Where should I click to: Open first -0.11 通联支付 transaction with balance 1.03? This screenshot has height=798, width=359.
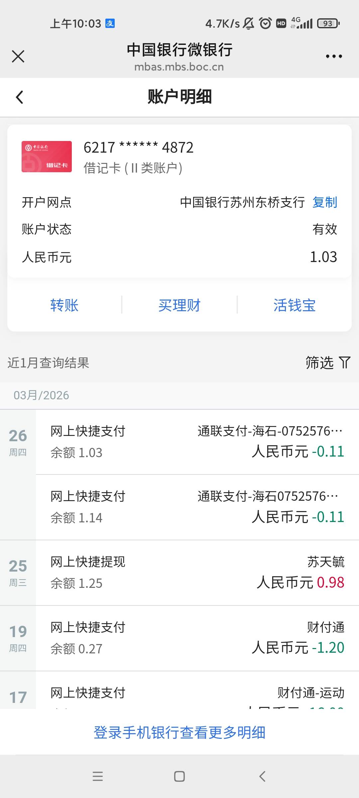pyautogui.click(x=197, y=442)
